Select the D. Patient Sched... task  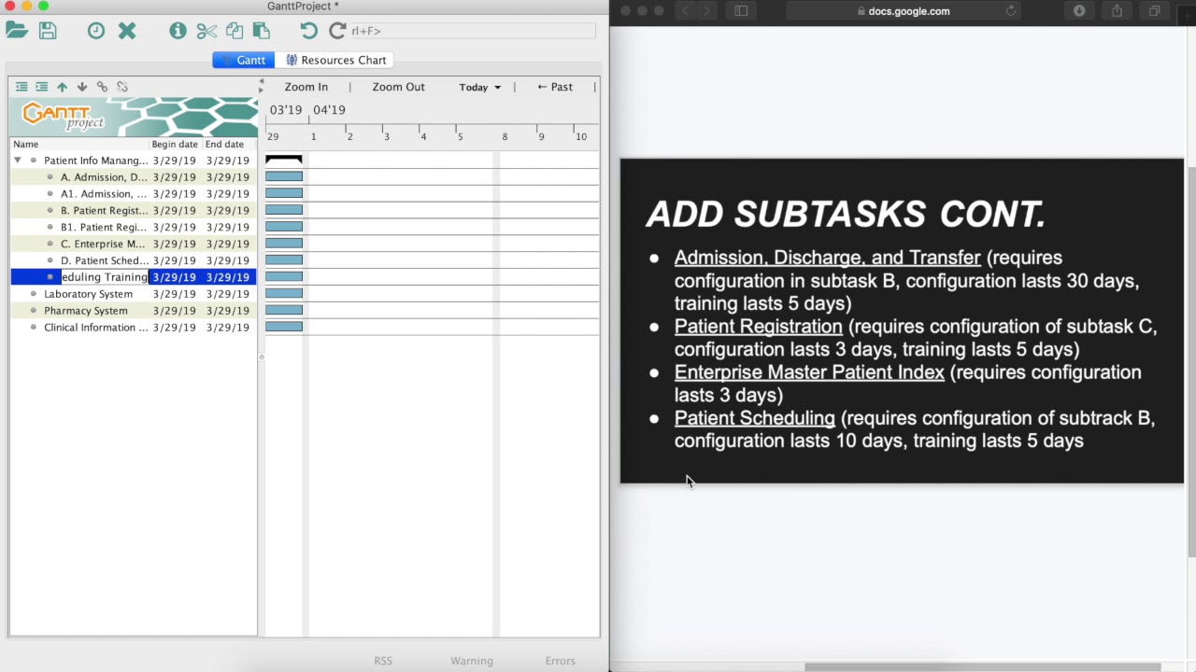click(x=133, y=260)
